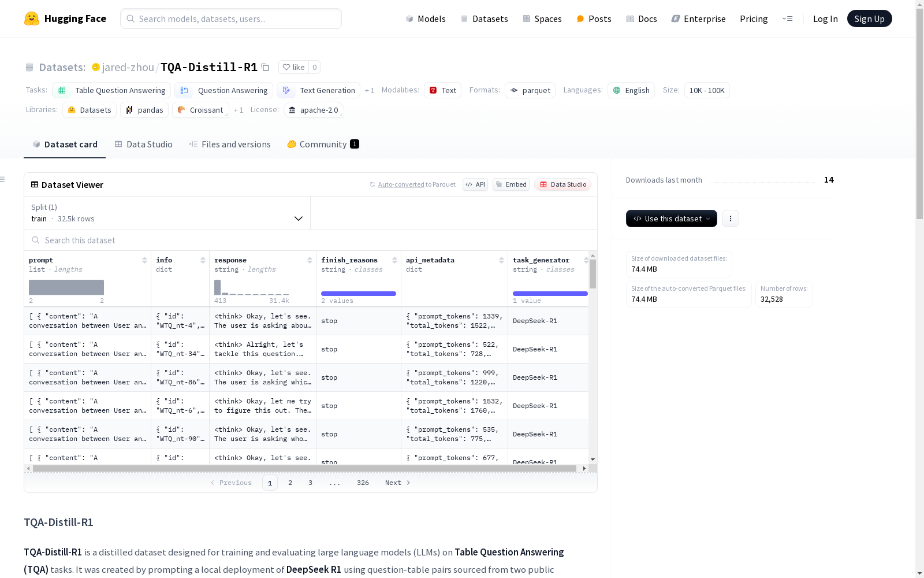Select the apache-2.0 license tag
Screen dimensions: 924x578
pyautogui.click(x=314, y=110)
